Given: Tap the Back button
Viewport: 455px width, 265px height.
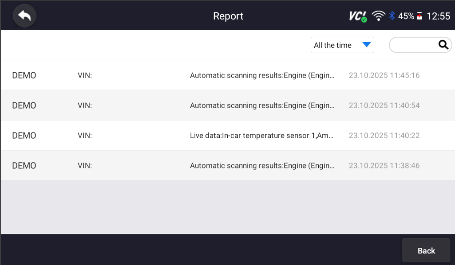Looking at the screenshot, I should [x=426, y=250].
